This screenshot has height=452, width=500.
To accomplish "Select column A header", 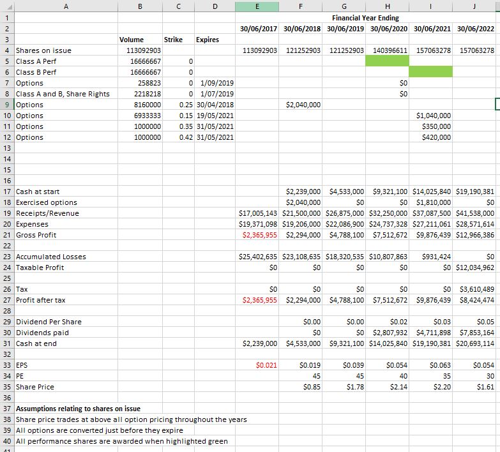I will tap(66, 6).
